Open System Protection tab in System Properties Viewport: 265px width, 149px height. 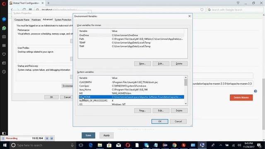(63, 20)
